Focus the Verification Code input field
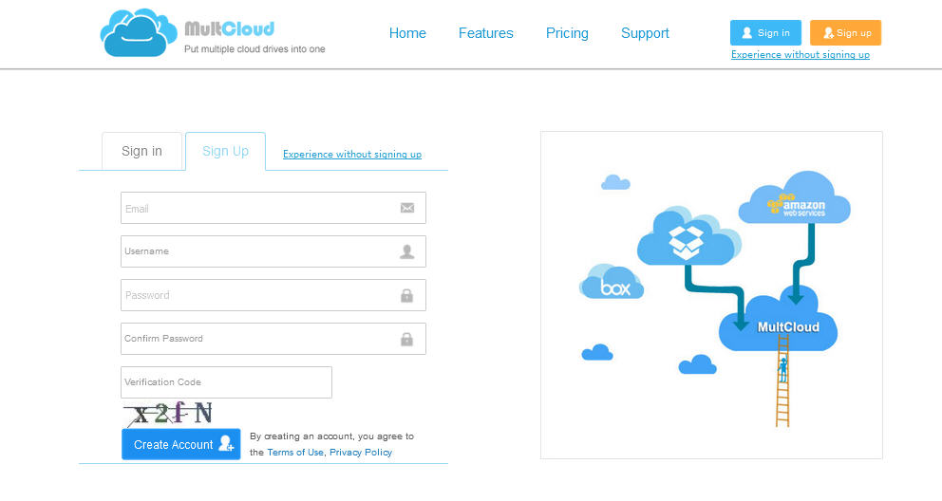 pyautogui.click(x=227, y=382)
